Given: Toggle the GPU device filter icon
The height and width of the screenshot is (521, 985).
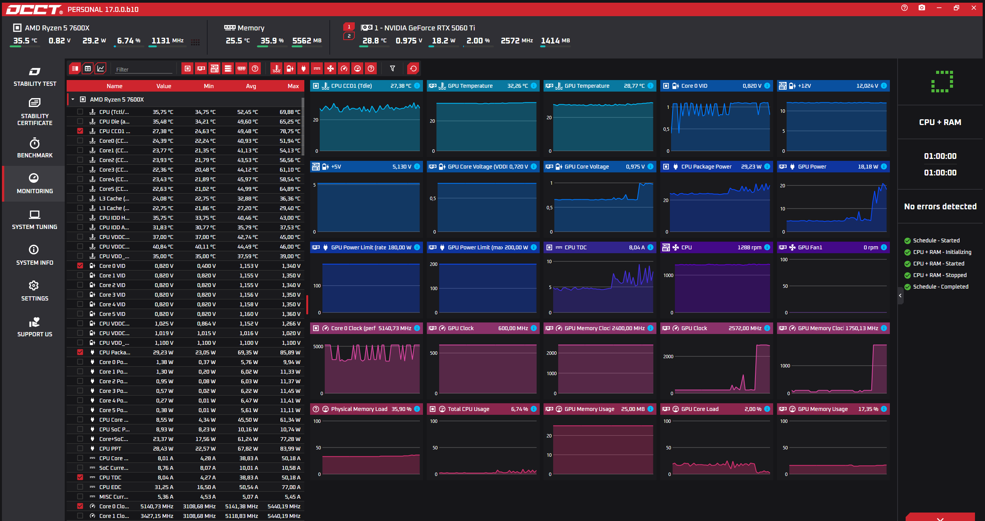Looking at the screenshot, I should pyautogui.click(x=201, y=68).
